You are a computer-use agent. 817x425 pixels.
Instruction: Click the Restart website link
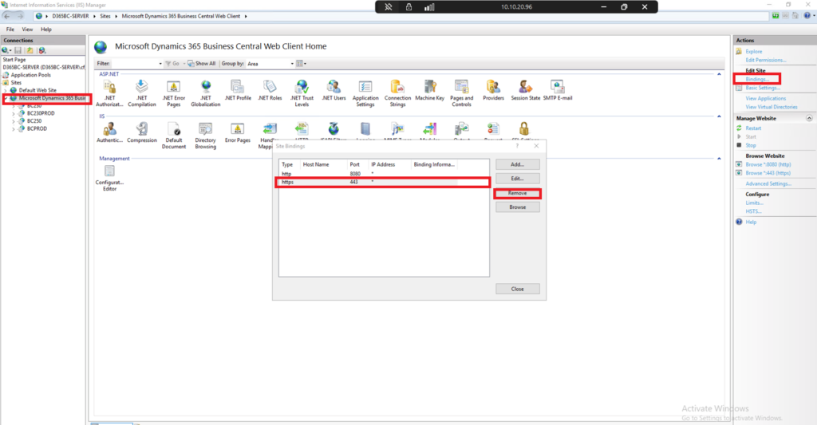753,128
